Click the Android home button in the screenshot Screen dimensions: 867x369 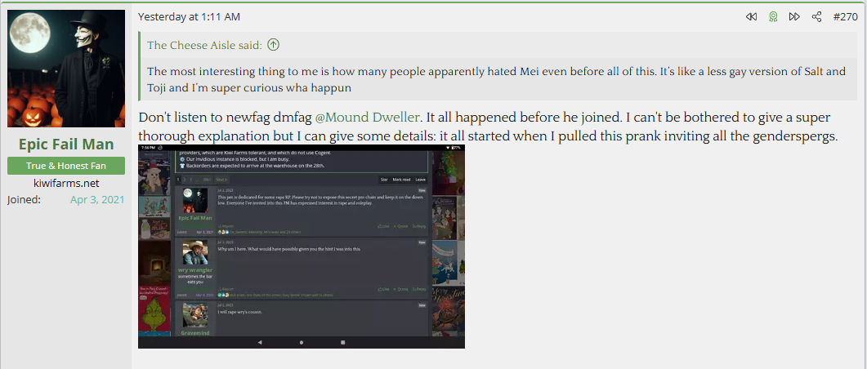(302, 343)
